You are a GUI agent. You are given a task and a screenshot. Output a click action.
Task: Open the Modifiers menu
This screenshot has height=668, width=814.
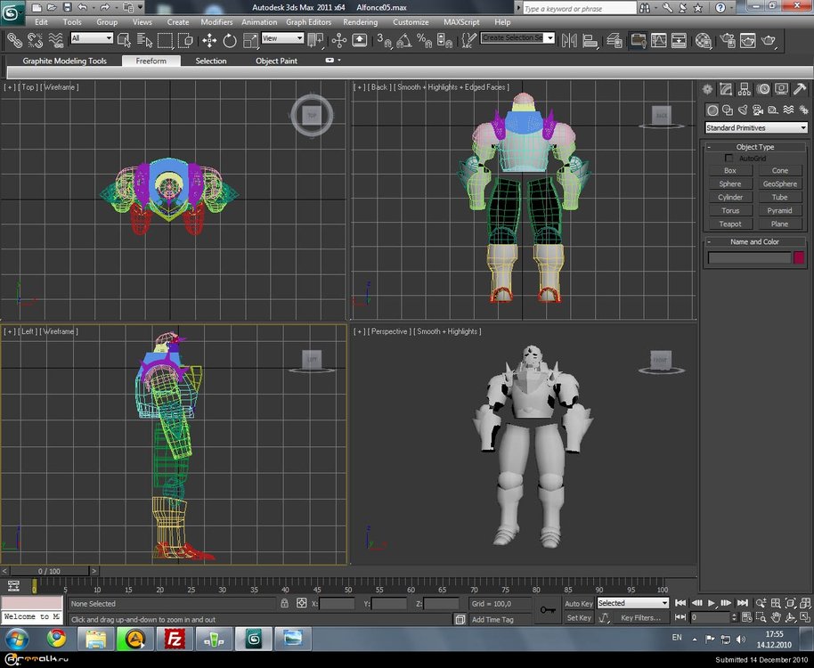click(x=216, y=22)
